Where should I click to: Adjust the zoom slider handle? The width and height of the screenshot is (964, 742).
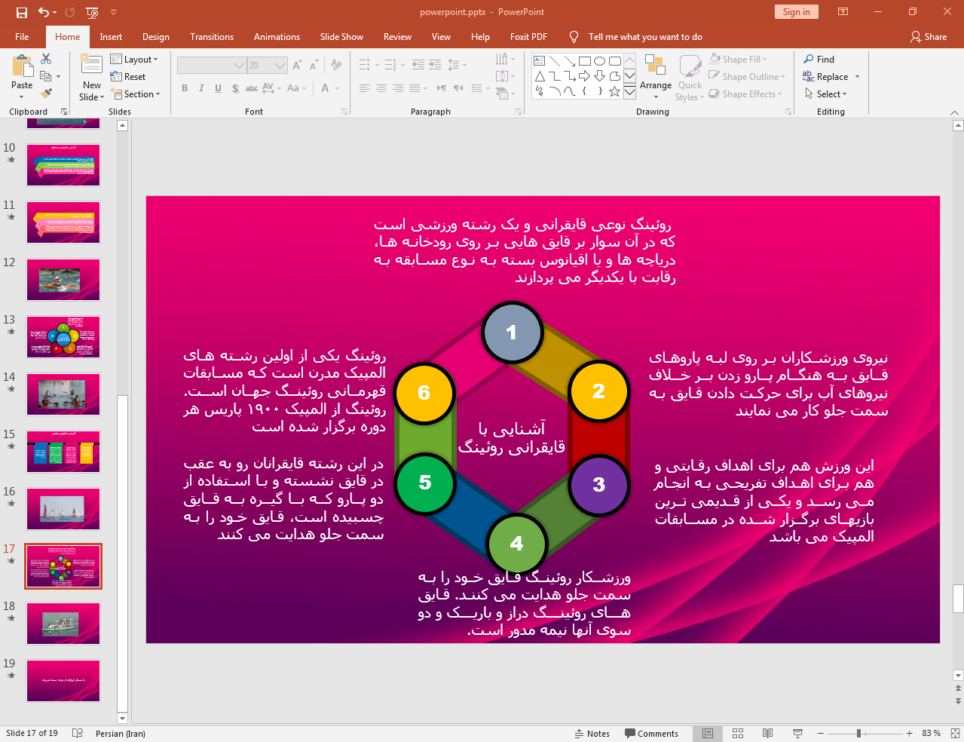click(858, 734)
